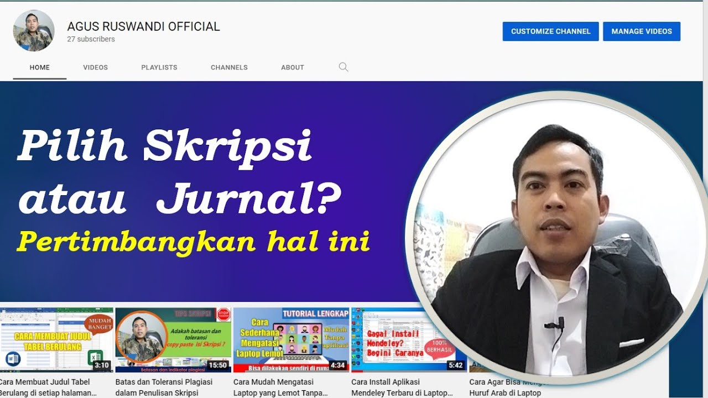Click the AGUS RUSWANDI OFFICIAL channel name

point(143,26)
